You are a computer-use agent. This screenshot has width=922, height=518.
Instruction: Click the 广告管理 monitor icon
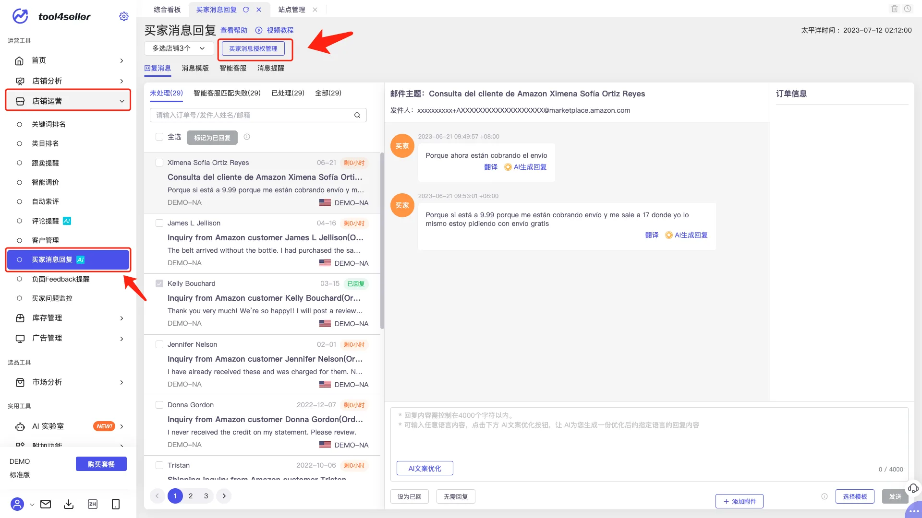click(x=20, y=339)
